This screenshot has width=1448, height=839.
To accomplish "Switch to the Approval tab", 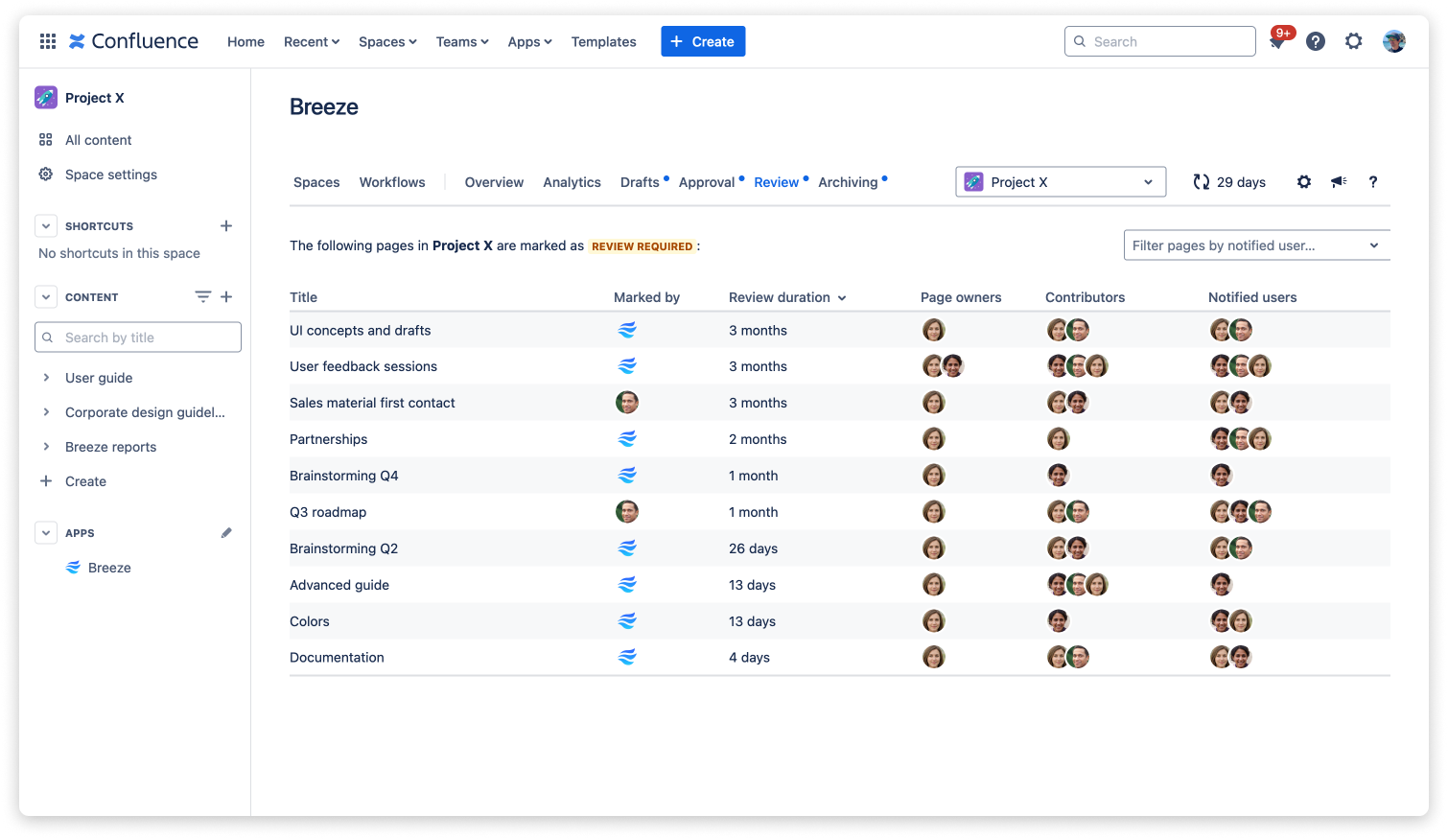I will (707, 182).
